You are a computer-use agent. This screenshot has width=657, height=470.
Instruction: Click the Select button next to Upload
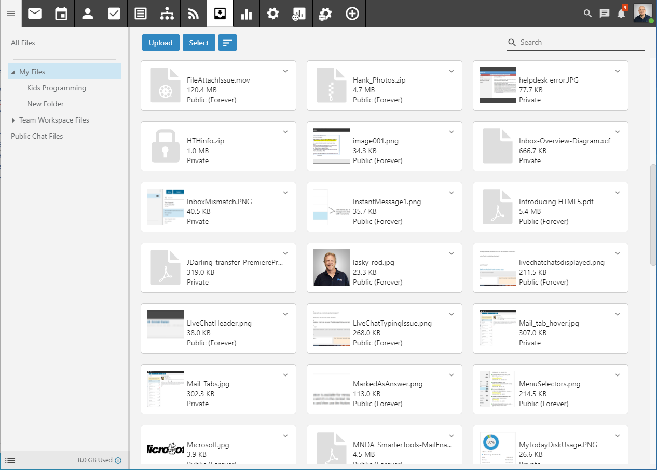[x=199, y=42]
